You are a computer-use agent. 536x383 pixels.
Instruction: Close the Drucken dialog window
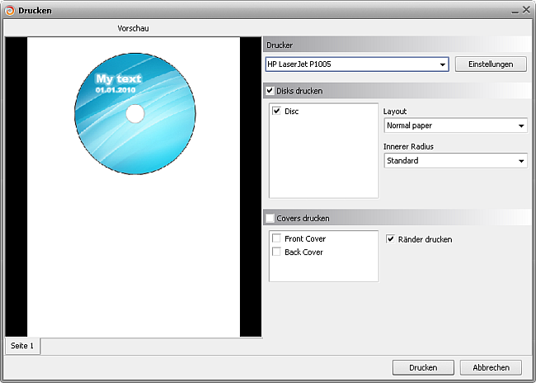(x=526, y=10)
